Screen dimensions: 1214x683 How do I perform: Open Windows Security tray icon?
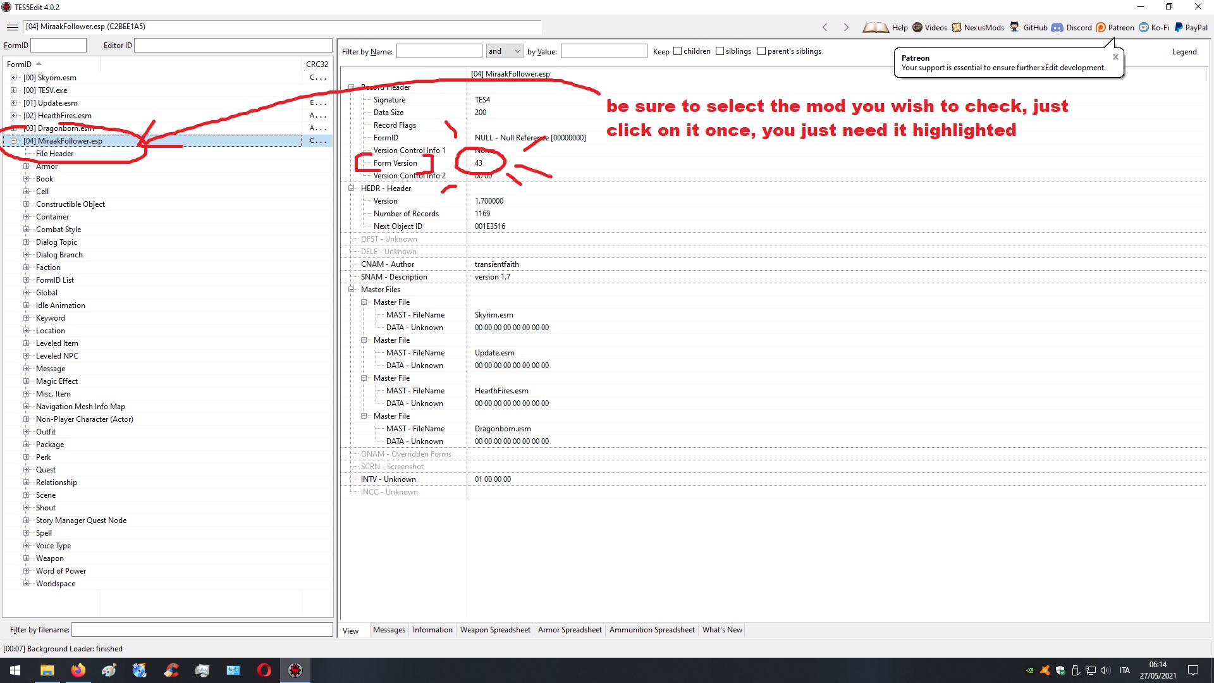coord(1060,670)
